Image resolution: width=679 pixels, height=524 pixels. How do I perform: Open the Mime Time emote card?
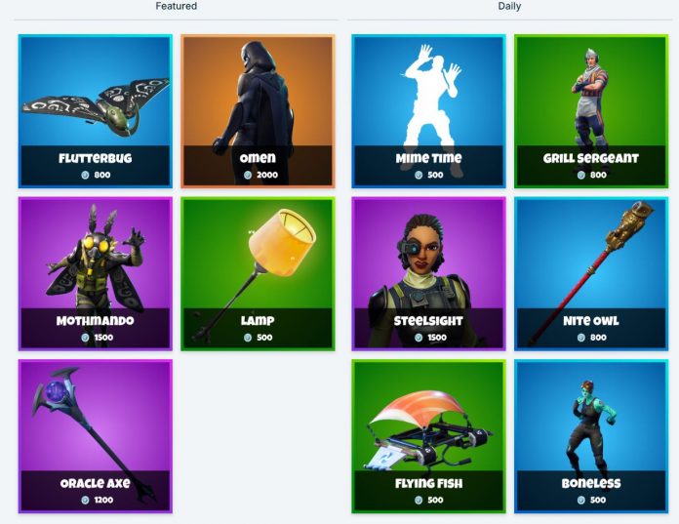pos(428,111)
